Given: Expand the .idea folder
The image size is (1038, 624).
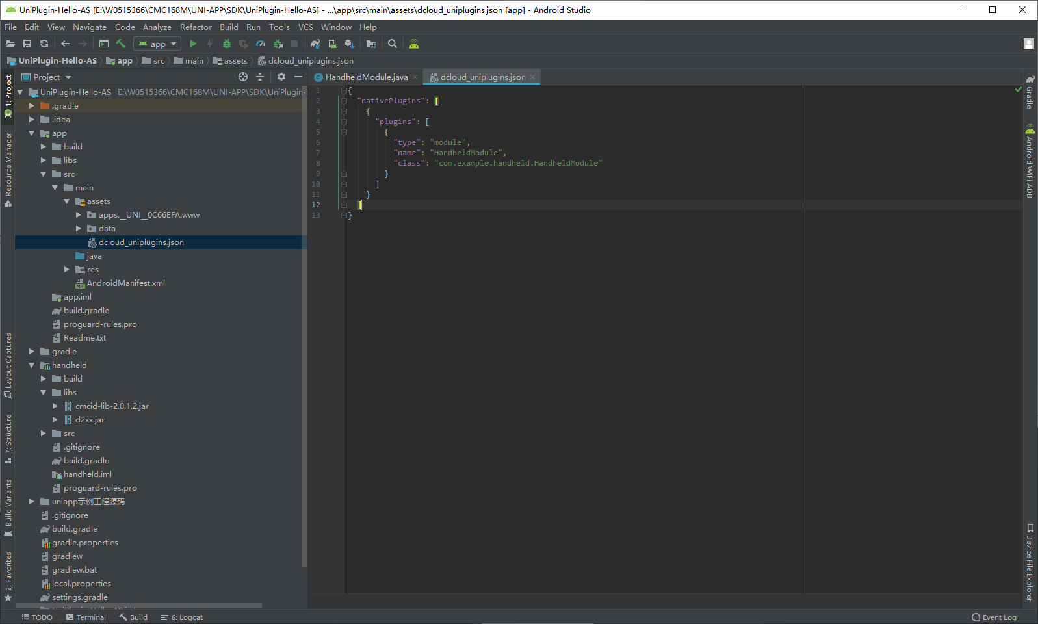Looking at the screenshot, I should (x=31, y=119).
